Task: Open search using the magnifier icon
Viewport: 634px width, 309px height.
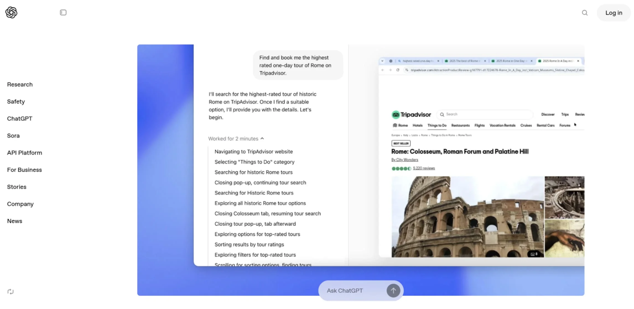Action: tap(585, 13)
